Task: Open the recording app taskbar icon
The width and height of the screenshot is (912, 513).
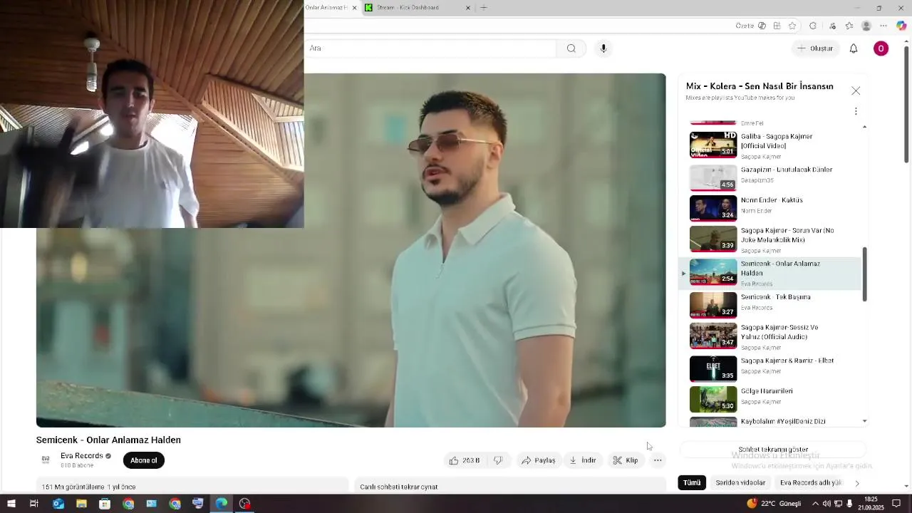Action: coord(245,504)
